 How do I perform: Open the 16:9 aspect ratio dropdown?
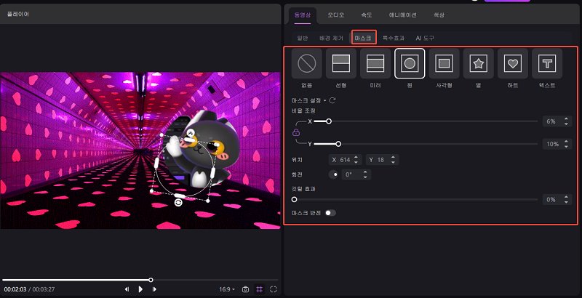coord(227,289)
